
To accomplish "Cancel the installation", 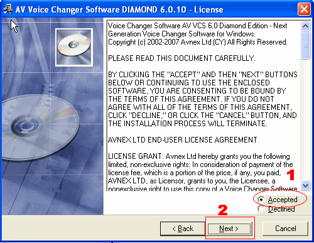I will coord(286,229).
